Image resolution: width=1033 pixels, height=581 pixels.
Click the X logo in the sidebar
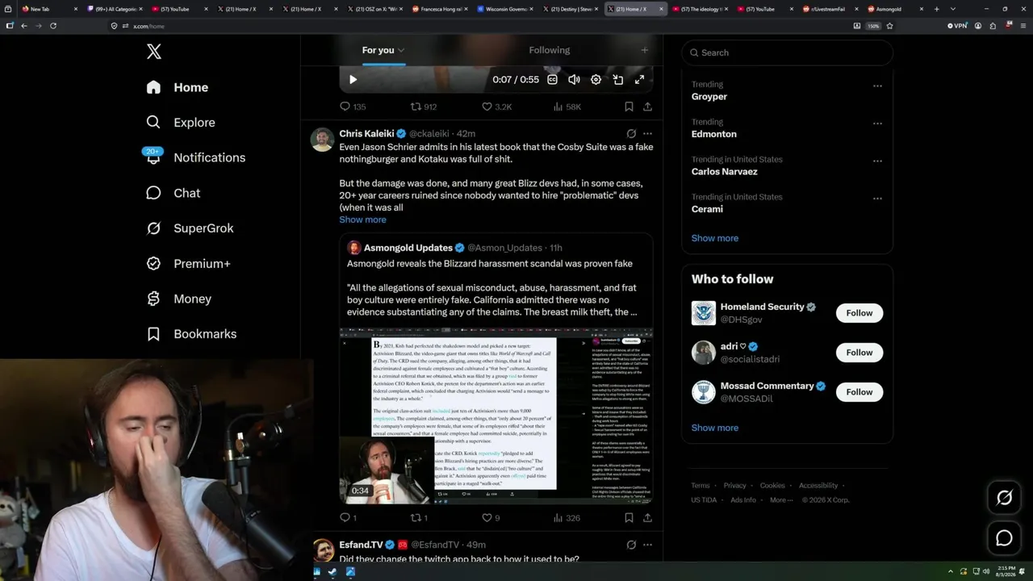pyautogui.click(x=154, y=52)
